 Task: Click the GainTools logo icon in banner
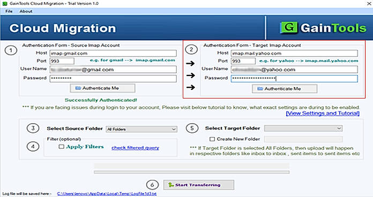coord(289,28)
